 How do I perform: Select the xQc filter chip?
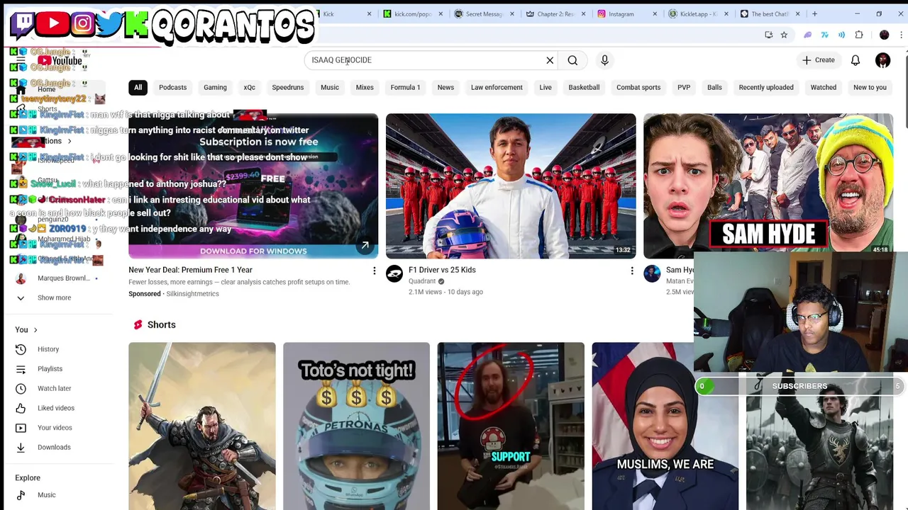[250, 87]
